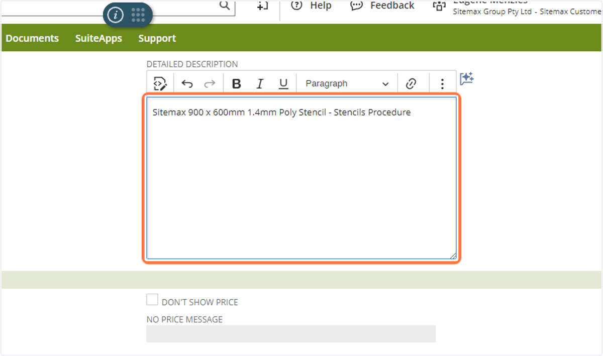This screenshot has height=356, width=603.
Task: Toggle italic formatting
Action: (x=260, y=84)
